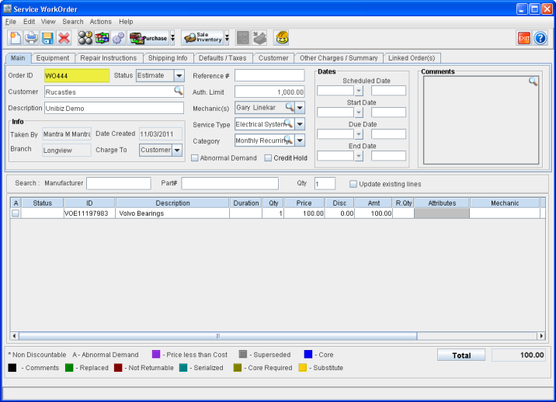Open Category lookup magnifier
The image size is (556, 402).
coord(289,140)
